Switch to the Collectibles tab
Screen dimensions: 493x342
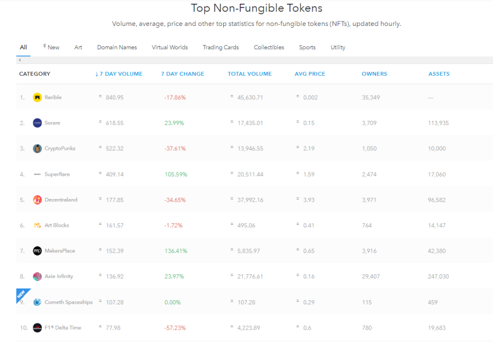[x=269, y=47]
